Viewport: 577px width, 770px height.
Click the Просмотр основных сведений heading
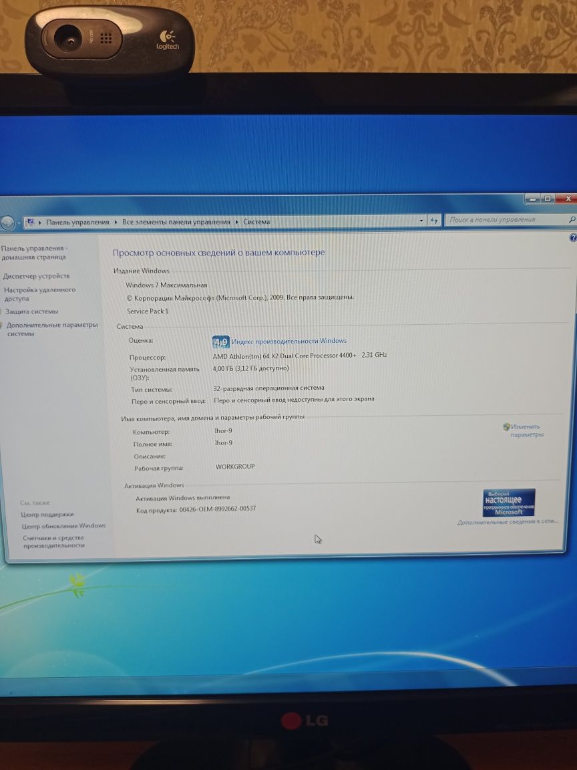(219, 253)
